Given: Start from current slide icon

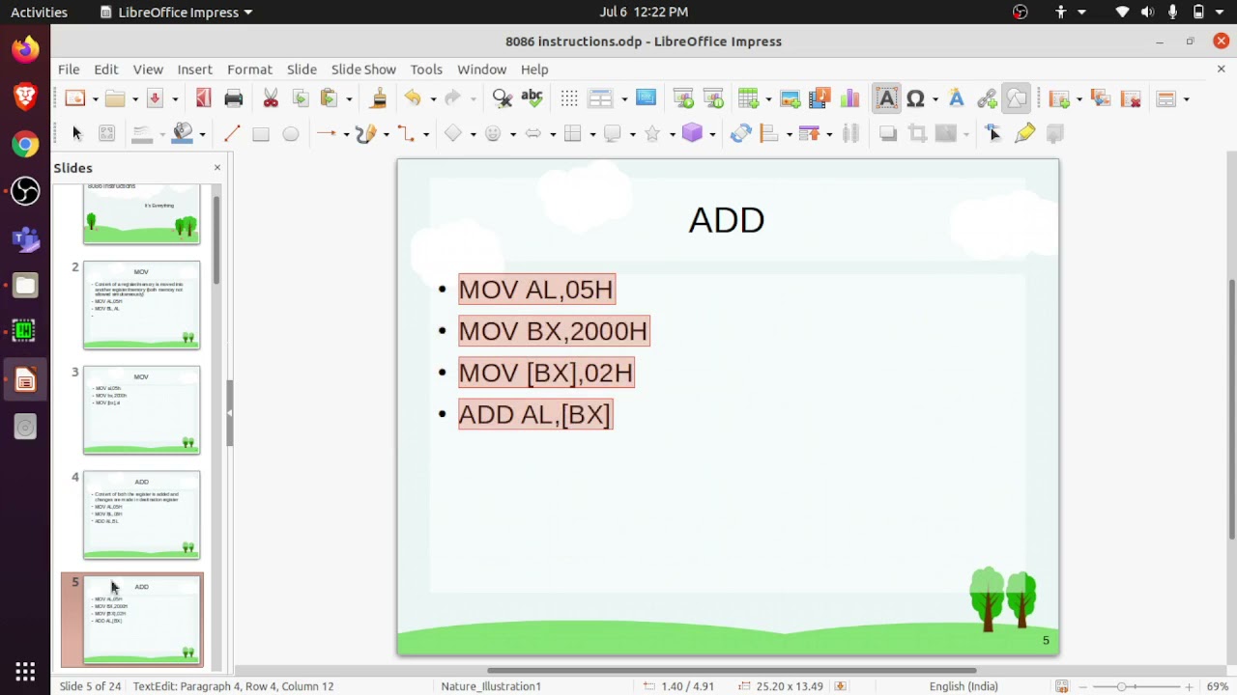Looking at the screenshot, I should pos(713,97).
